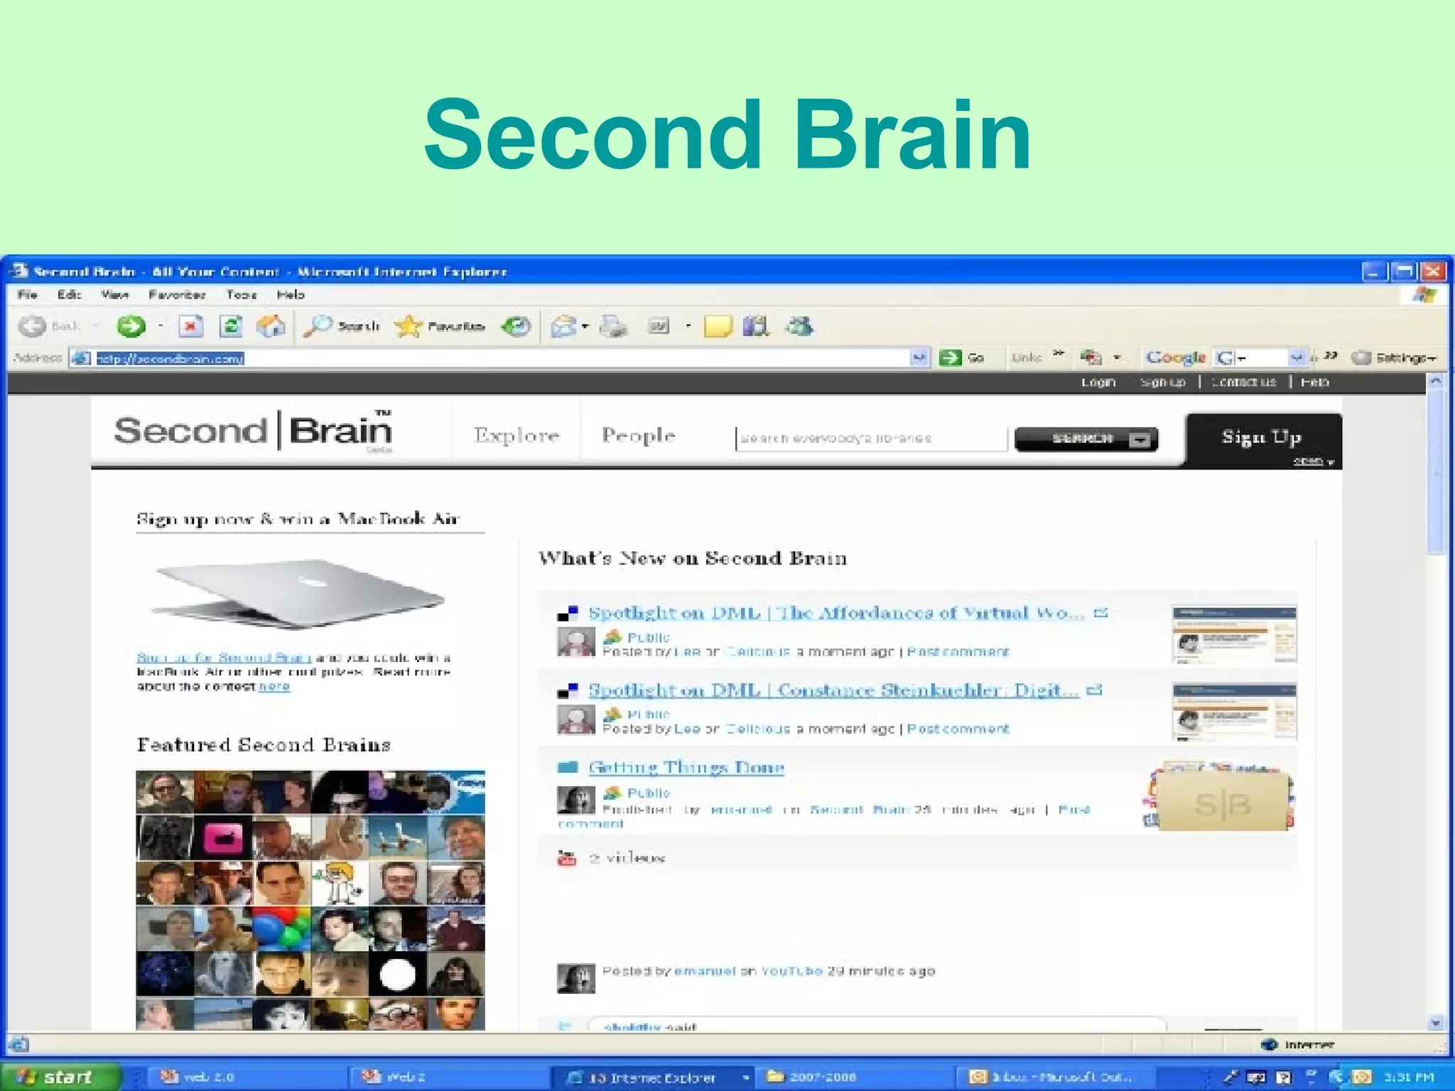1455x1091 pixels.
Task: Open the File menu
Action: [x=28, y=294]
